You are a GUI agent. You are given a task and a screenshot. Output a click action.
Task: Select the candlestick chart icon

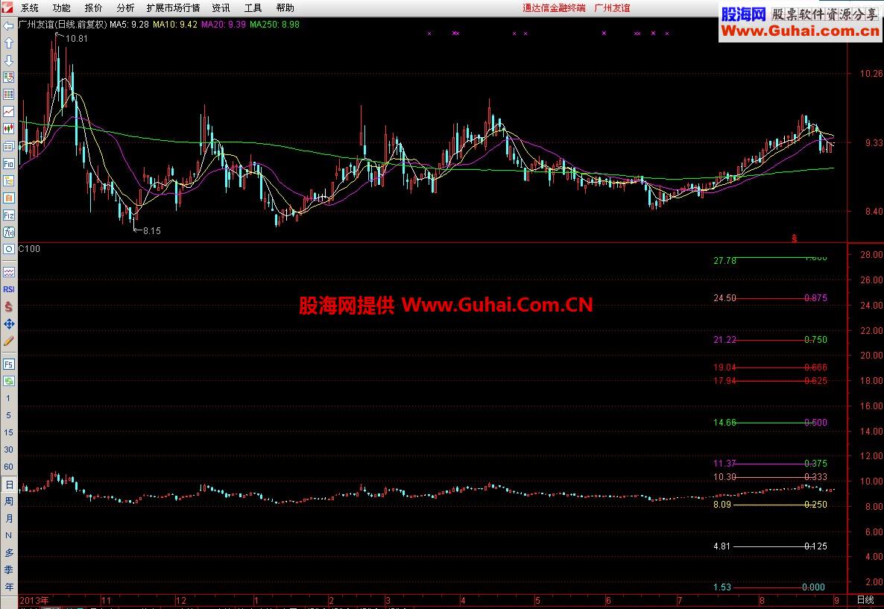[x=8, y=129]
